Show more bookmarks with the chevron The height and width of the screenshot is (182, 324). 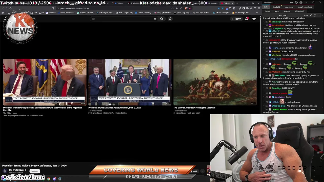click(x=257, y=13)
